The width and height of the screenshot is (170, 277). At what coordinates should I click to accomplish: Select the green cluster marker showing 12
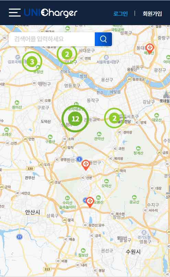pyautogui.click(x=75, y=119)
